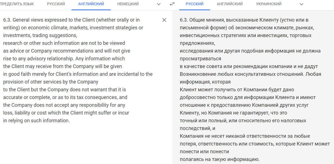Click source line starting "6.3. General views"
Viewport: 334px width, 164px height.
click(x=71, y=20)
